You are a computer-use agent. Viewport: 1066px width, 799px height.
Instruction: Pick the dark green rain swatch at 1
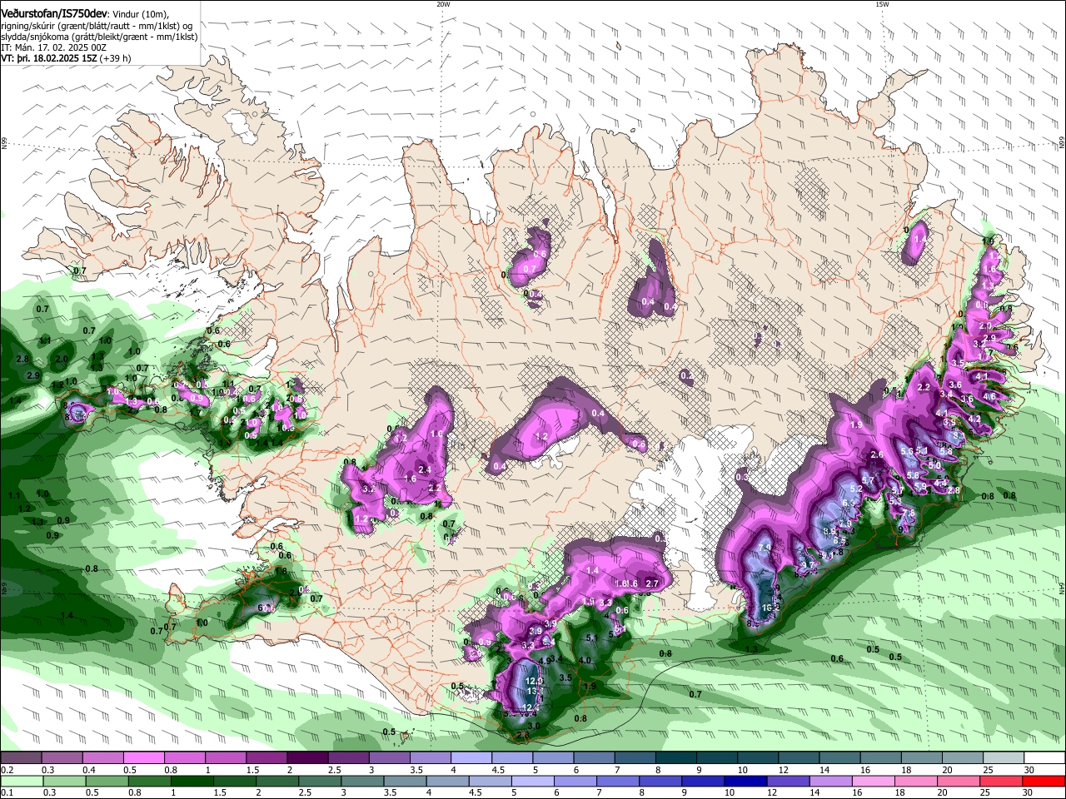click(192, 781)
